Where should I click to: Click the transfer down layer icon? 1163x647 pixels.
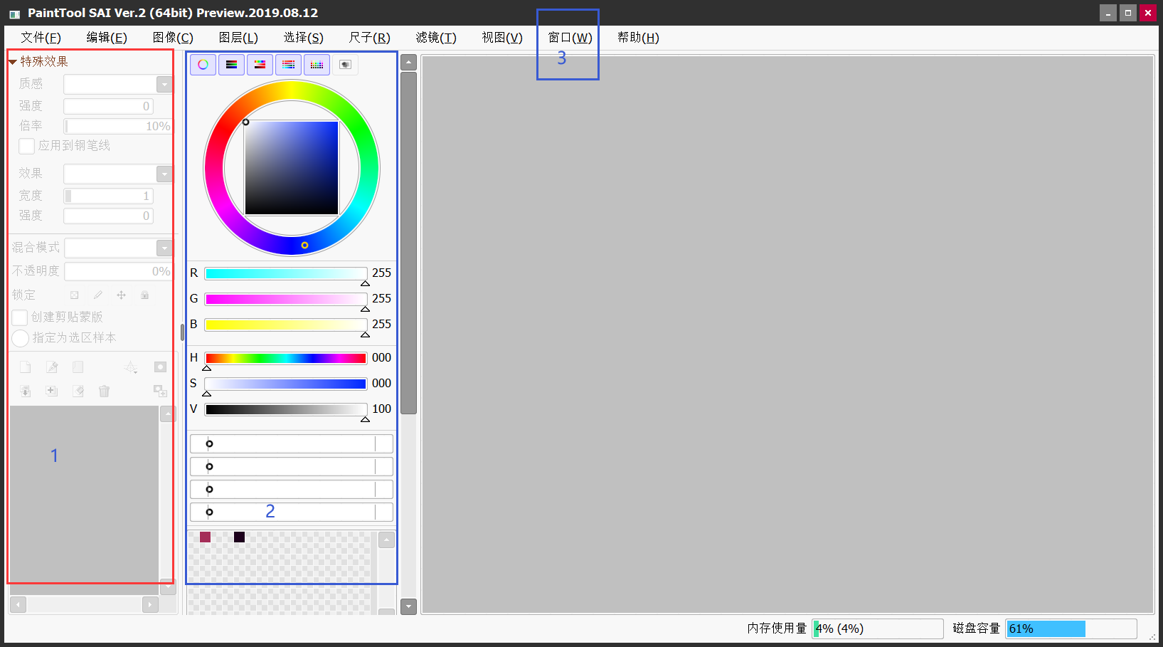(25, 391)
